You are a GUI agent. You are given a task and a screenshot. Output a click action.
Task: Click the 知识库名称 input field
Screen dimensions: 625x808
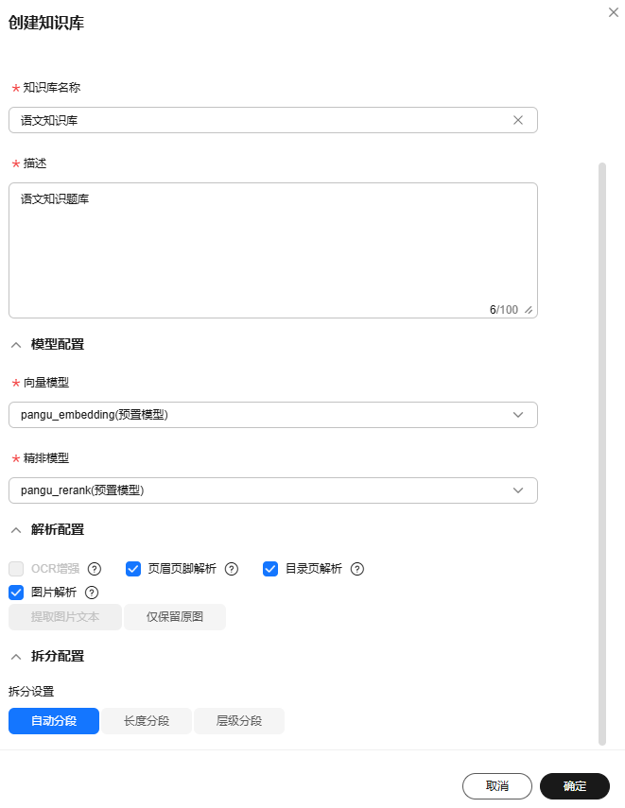[273, 120]
